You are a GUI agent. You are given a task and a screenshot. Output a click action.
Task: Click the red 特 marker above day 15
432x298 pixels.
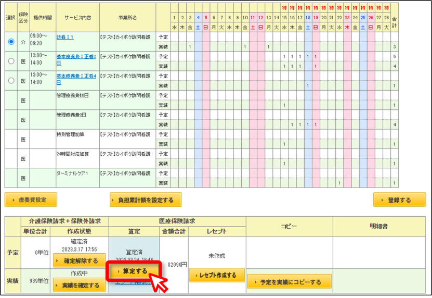click(x=284, y=8)
